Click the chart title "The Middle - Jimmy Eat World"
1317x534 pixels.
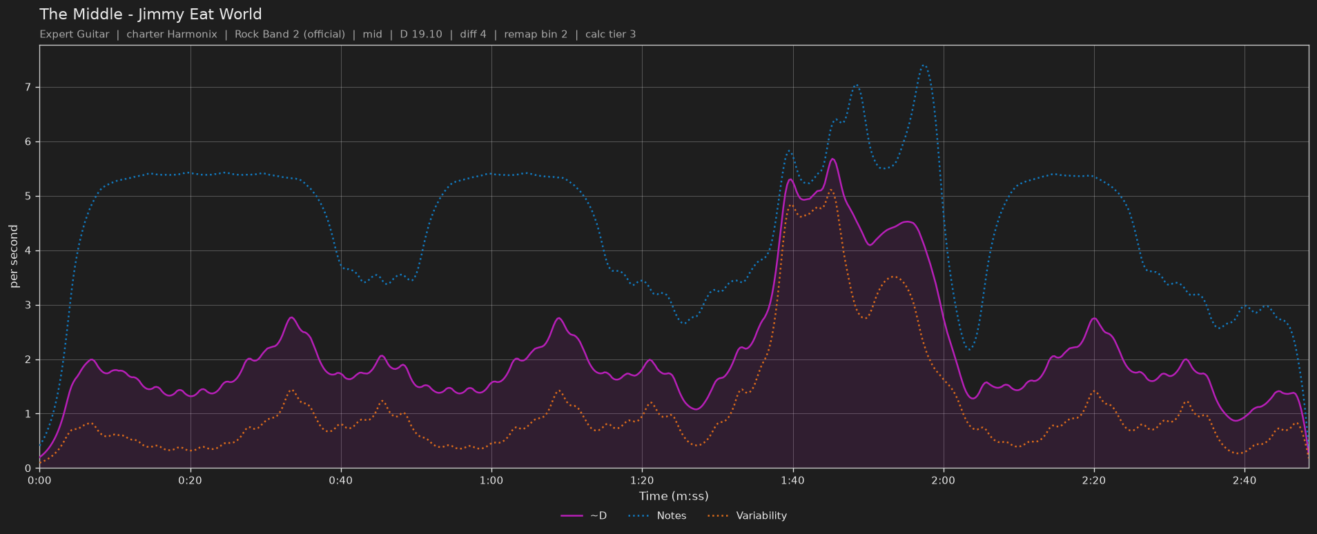[150, 14]
